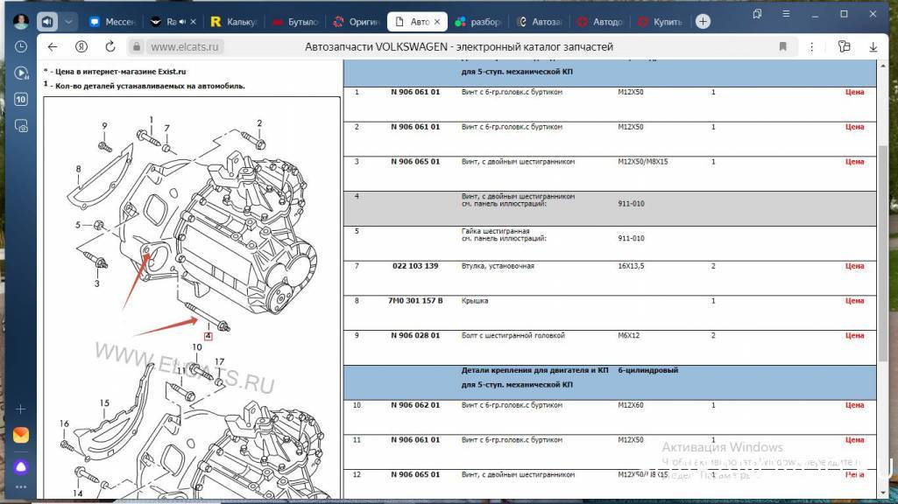Open the downloads arrow icon

(872, 47)
